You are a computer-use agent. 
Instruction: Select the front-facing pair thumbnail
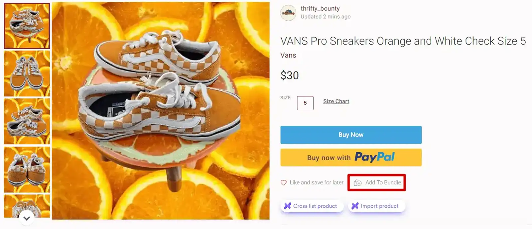26,74
